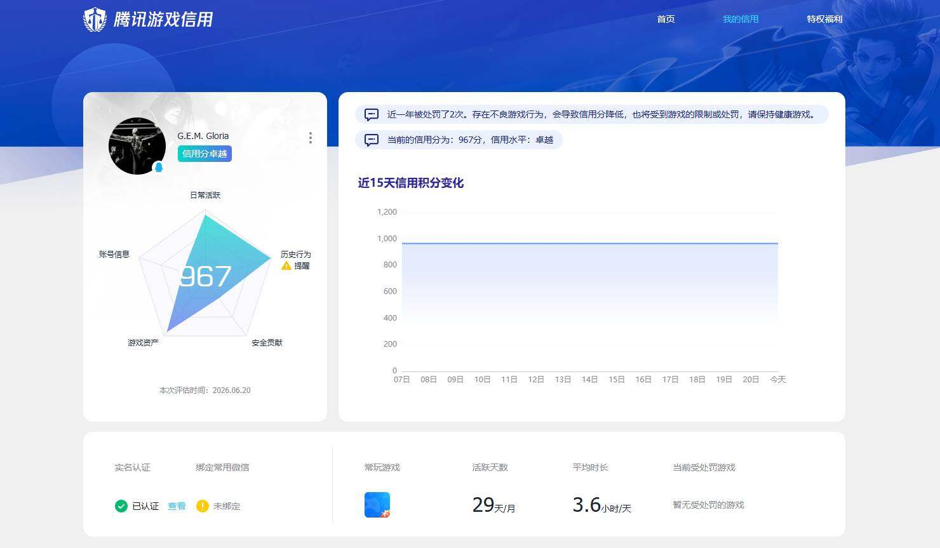
Task: Select the 账号信息 radar axis label
Action: [114, 254]
